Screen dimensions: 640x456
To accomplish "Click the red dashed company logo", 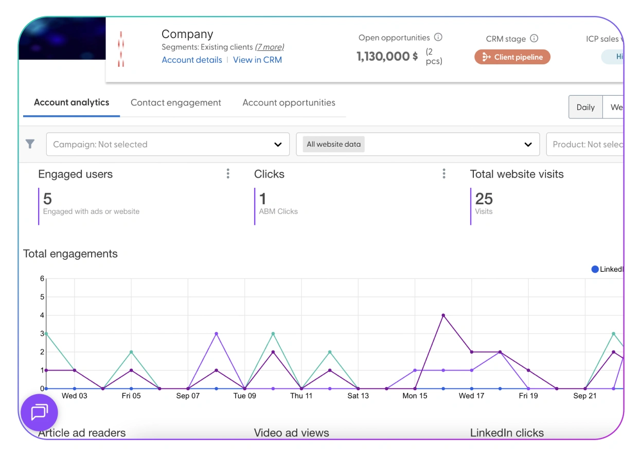I will (x=121, y=49).
